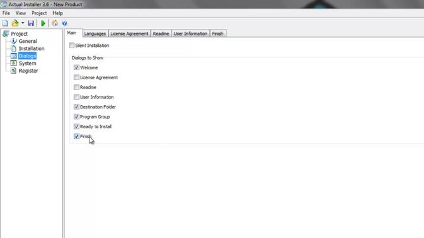Image resolution: width=424 pixels, height=238 pixels.
Task: Switch to the Languages tab
Action: [95, 34]
